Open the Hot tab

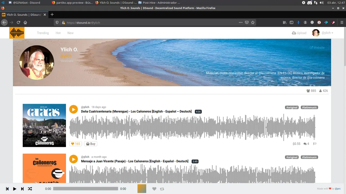[58, 33]
